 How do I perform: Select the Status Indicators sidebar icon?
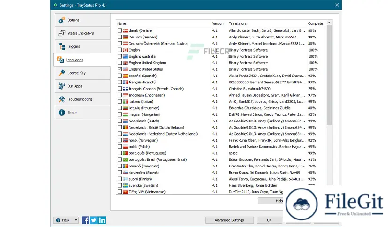[x=62, y=33]
